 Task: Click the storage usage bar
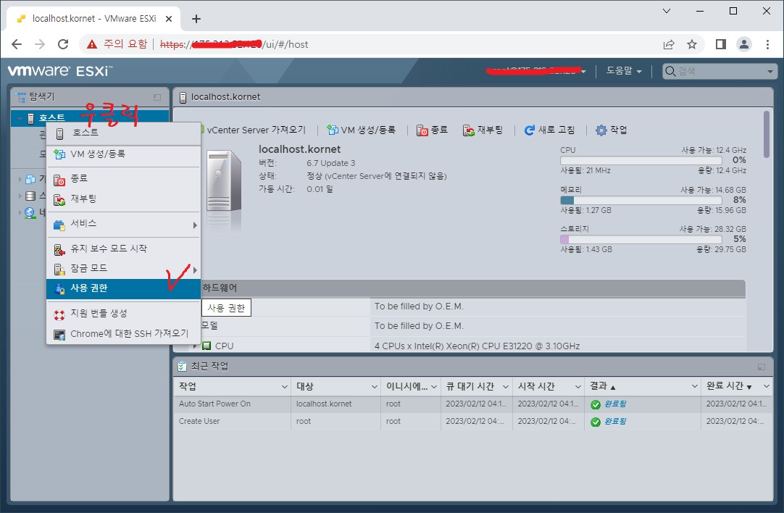(641, 240)
